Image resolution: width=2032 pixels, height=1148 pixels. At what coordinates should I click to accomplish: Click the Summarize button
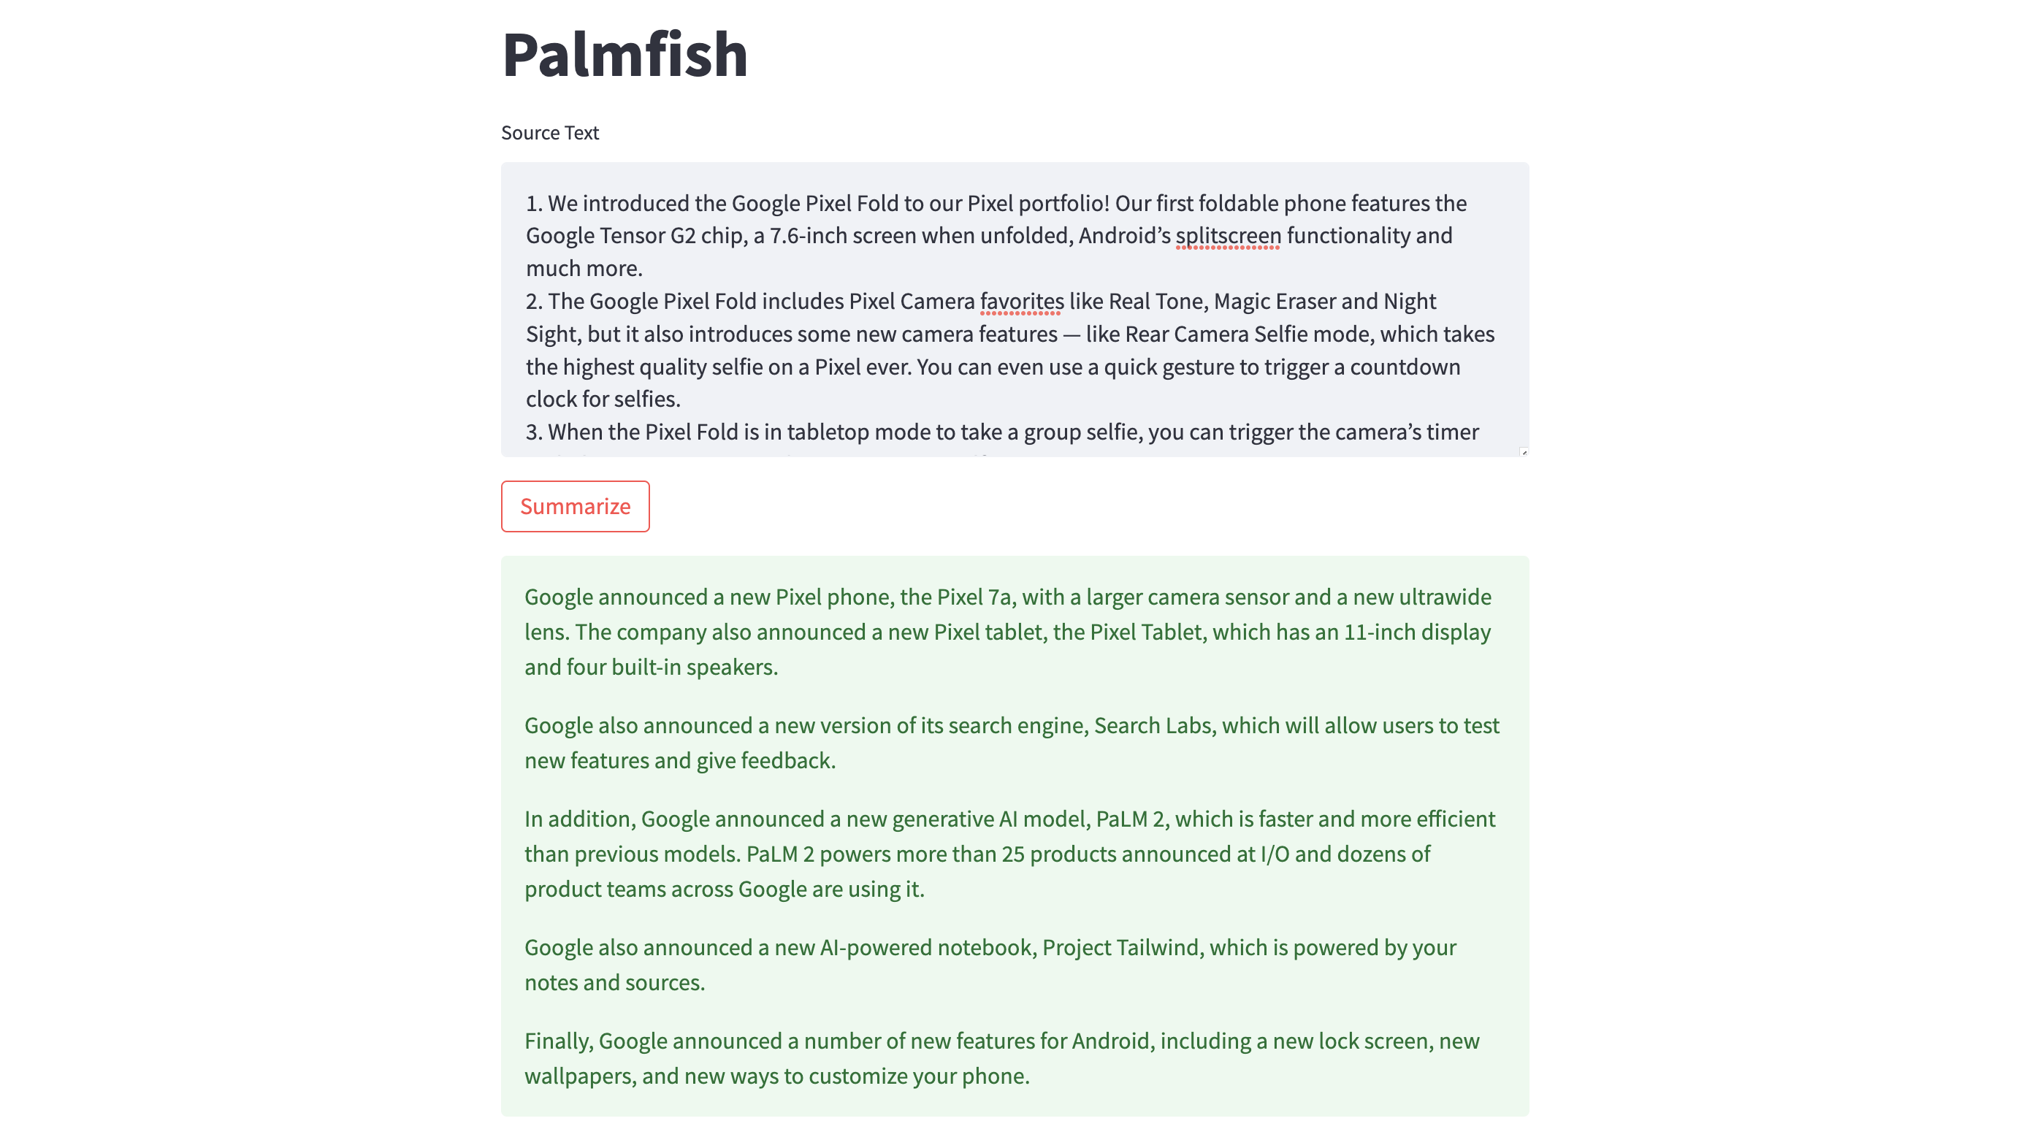[574, 506]
